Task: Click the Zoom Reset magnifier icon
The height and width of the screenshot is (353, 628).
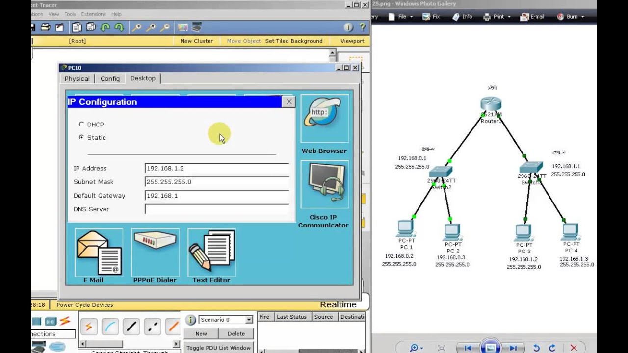Action: tap(152, 27)
